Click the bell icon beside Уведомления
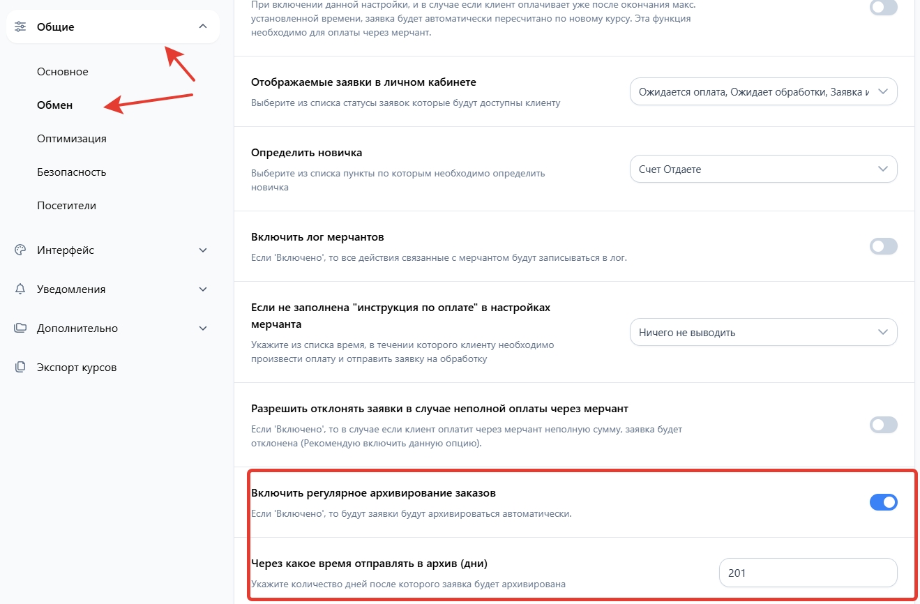Screen dimensions: 920x604 [x=20, y=289]
